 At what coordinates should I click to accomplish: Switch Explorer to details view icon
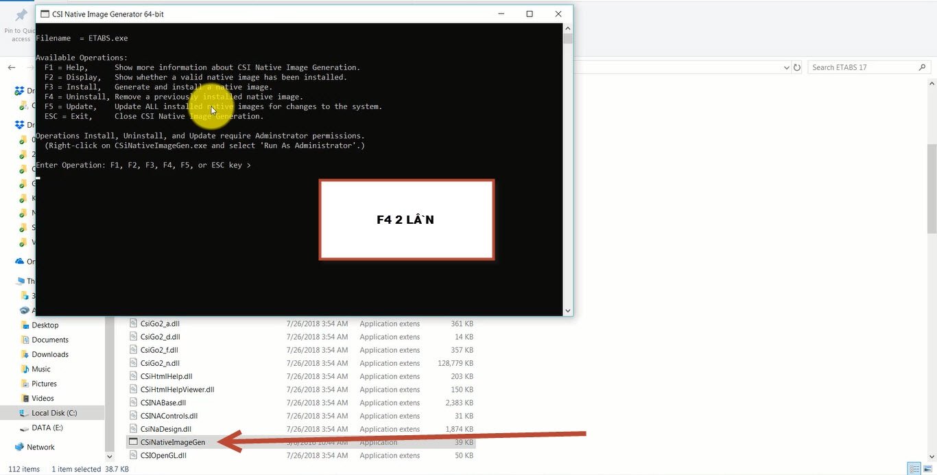(x=914, y=469)
